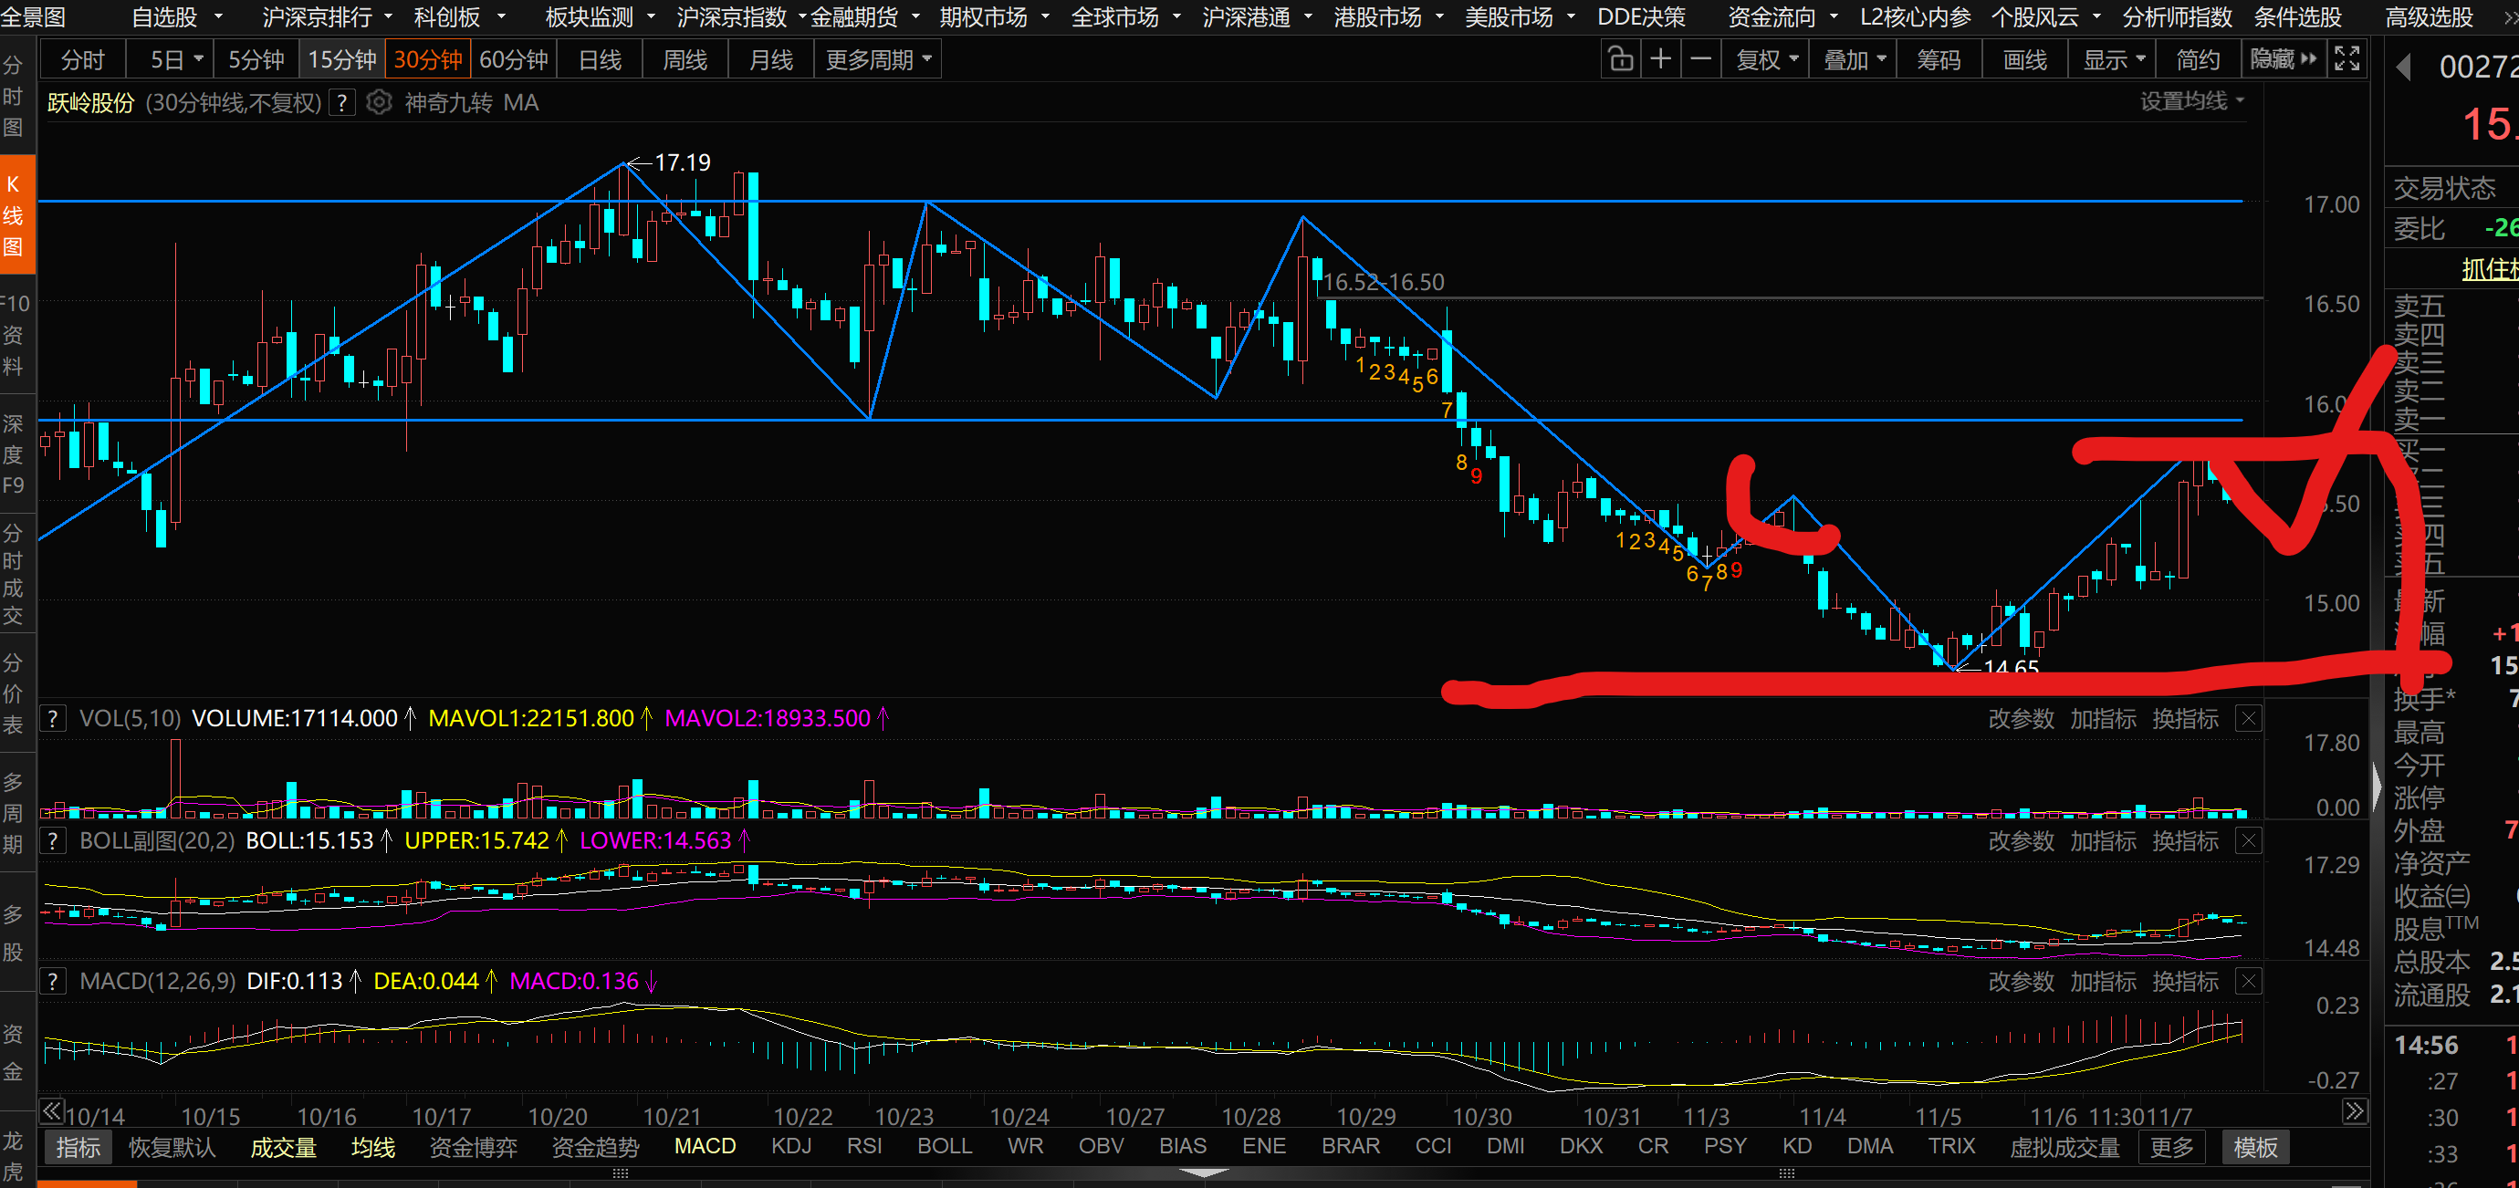The height and width of the screenshot is (1188, 2519).
Task: Close the MACD indicator panel
Action: 2248,982
